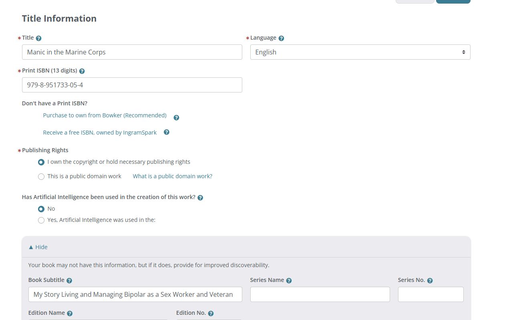The width and height of the screenshot is (525, 320).
Task: Open help for Artificial Intelligence question
Action: 200,198
